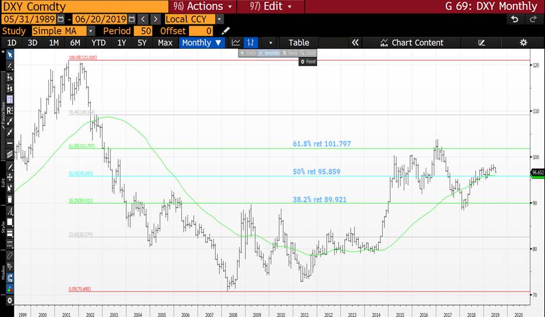Click the 61.8% ret 101.797 label
545x317 pixels.
[x=322, y=144]
